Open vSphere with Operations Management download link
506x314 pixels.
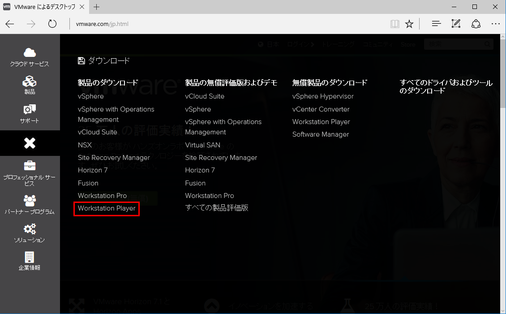116,114
